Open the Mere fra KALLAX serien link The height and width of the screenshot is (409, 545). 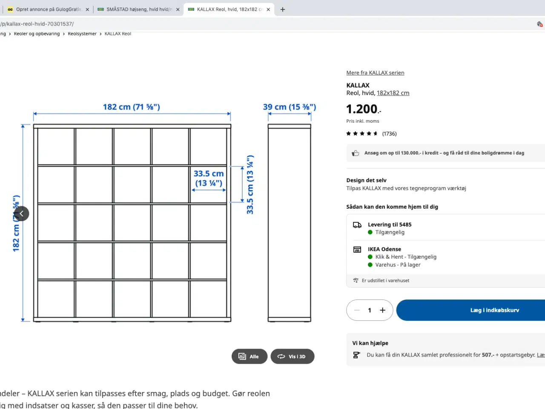click(x=375, y=73)
